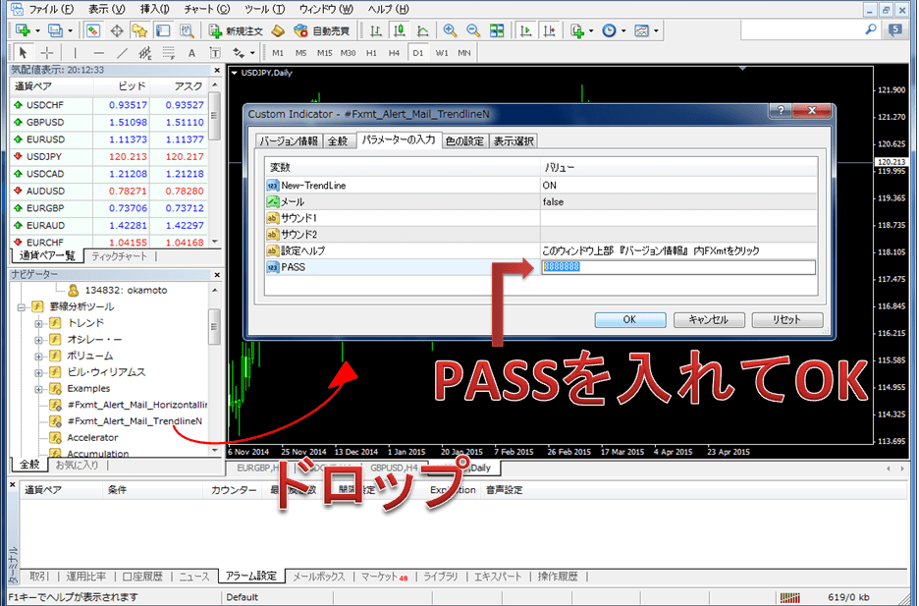
Task: Switch to the 色の設定 tab in dialog
Action: pyautogui.click(x=464, y=140)
